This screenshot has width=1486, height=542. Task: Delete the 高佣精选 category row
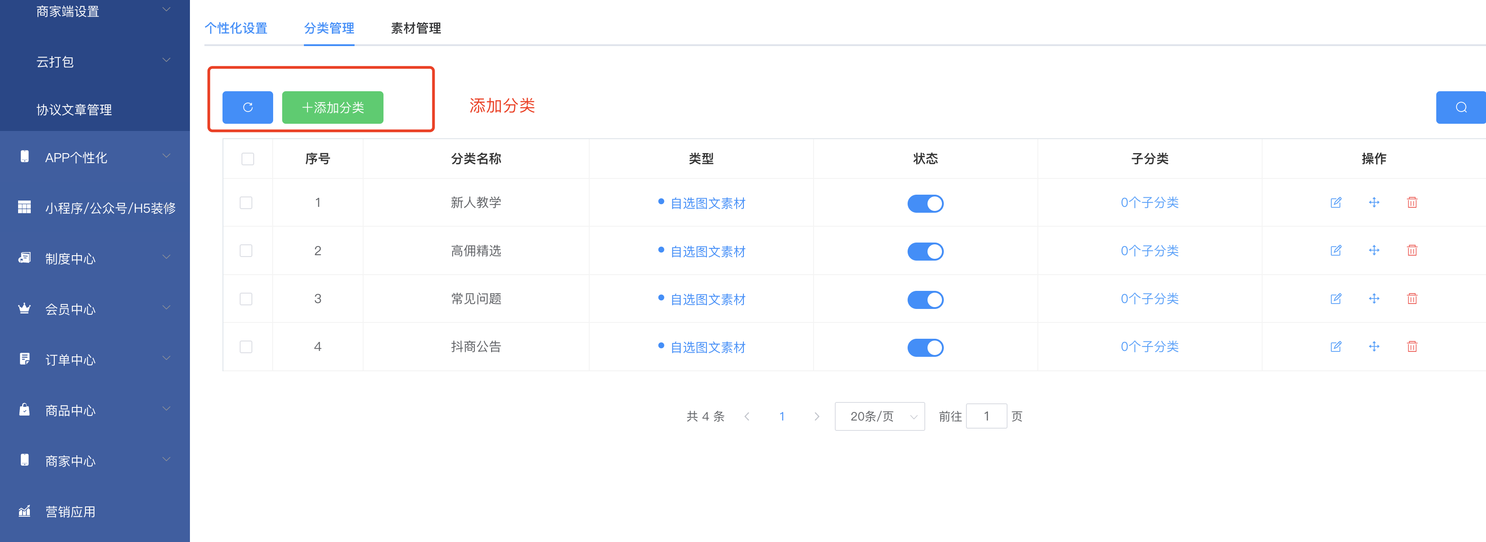pyautogui.click(x=1411, y=251)
